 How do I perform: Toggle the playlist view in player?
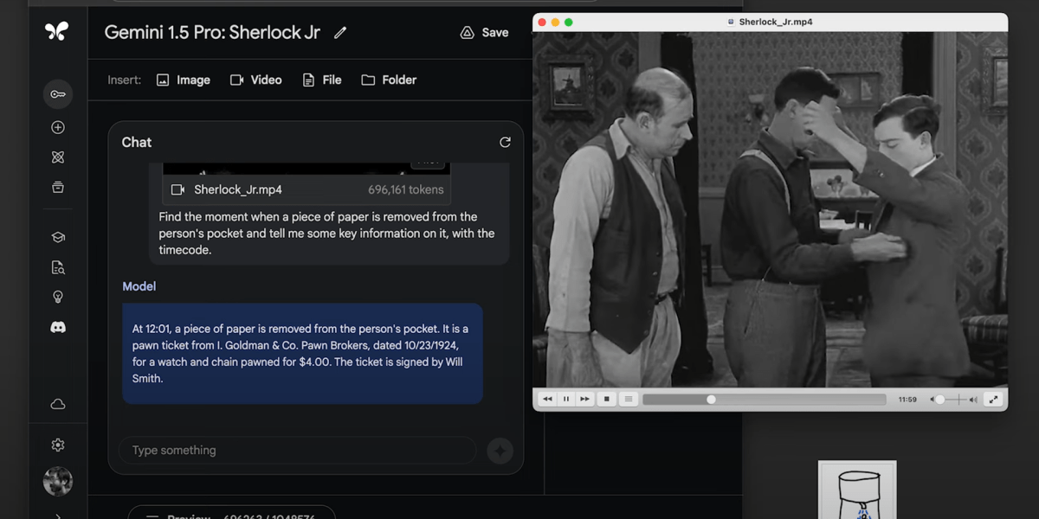point(629,399)
